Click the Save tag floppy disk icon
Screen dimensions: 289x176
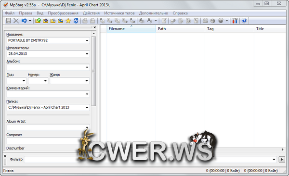[x=8, y=21]
